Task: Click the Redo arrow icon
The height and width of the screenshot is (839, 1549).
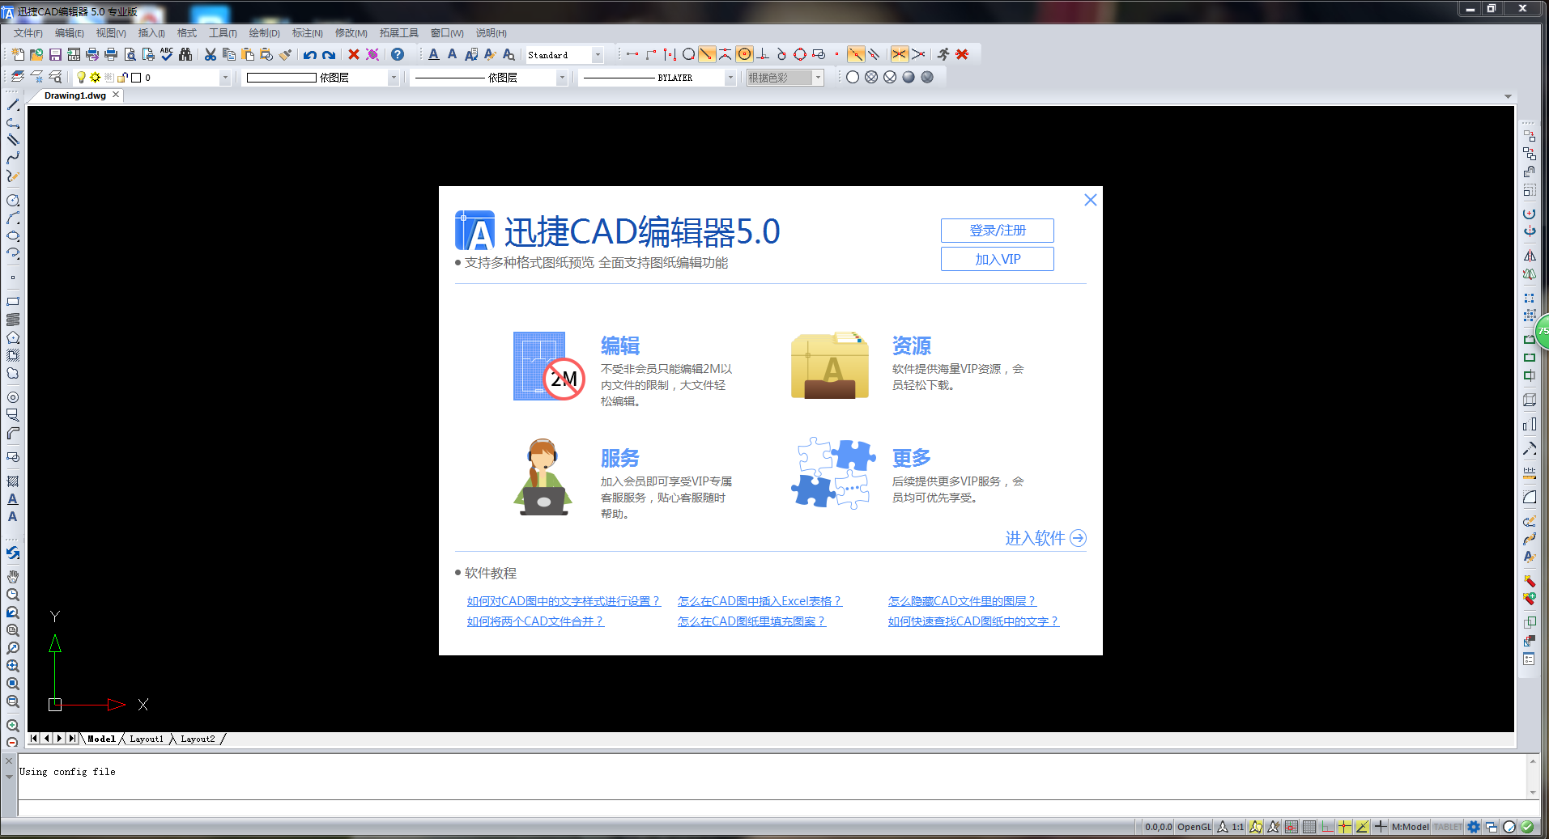Action: point(329,54)
